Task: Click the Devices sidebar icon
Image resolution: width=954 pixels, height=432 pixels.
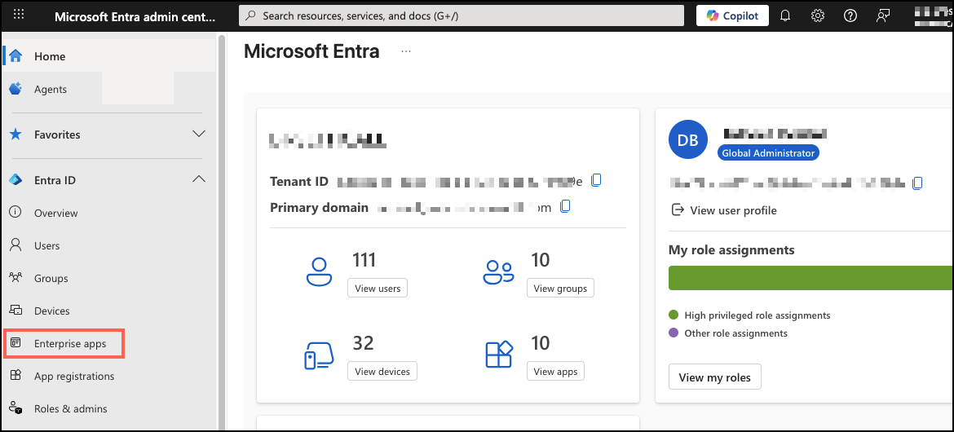Action: click(x=15, y=311)
